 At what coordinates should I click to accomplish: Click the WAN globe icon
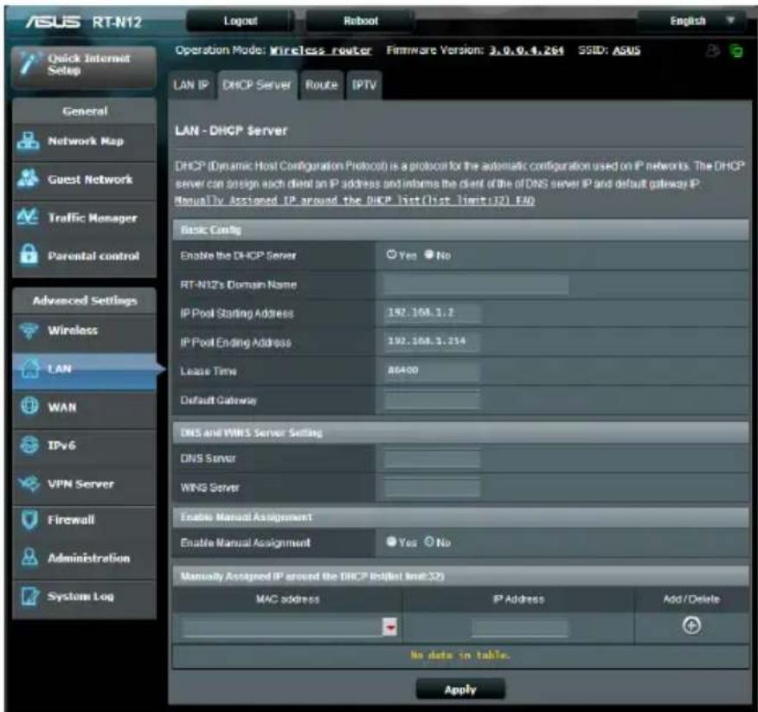29,406
